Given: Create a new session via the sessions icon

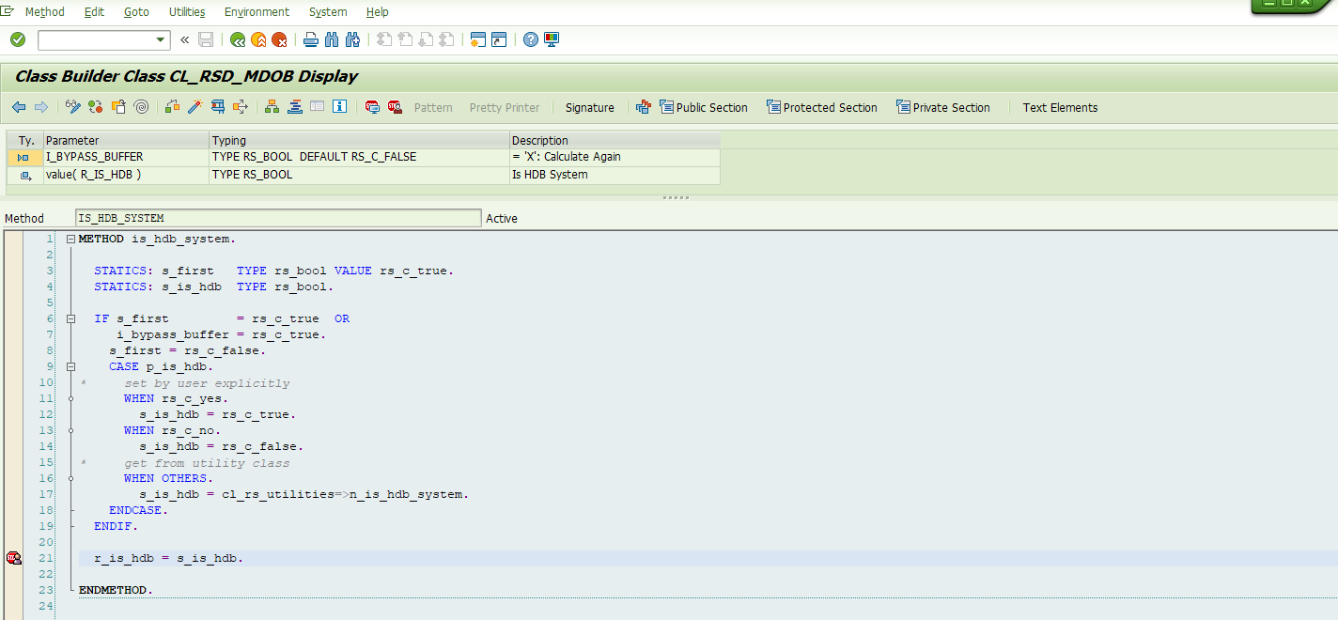Looking at the screenshot, I should [x=478, y=39].
